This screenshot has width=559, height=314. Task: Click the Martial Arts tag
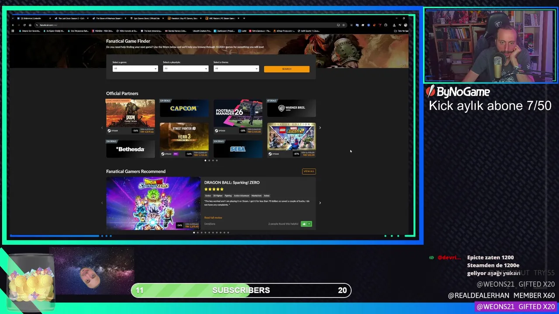click(x=256, y=196)
